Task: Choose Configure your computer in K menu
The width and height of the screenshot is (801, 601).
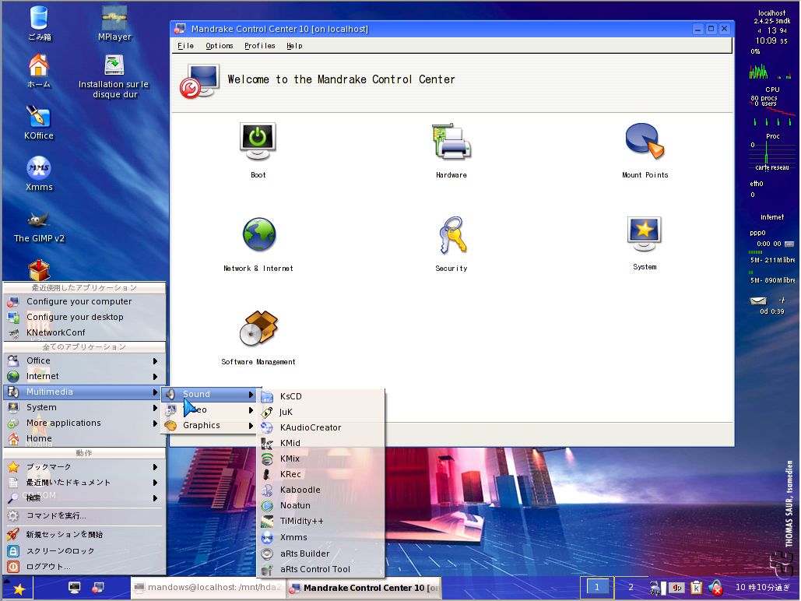Action: tap(84, 301)
